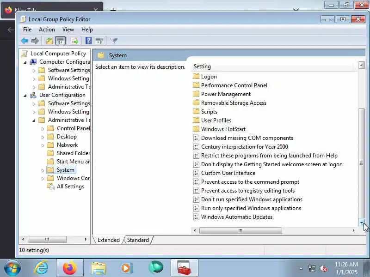Expand the System tree node

click(43, 170)
